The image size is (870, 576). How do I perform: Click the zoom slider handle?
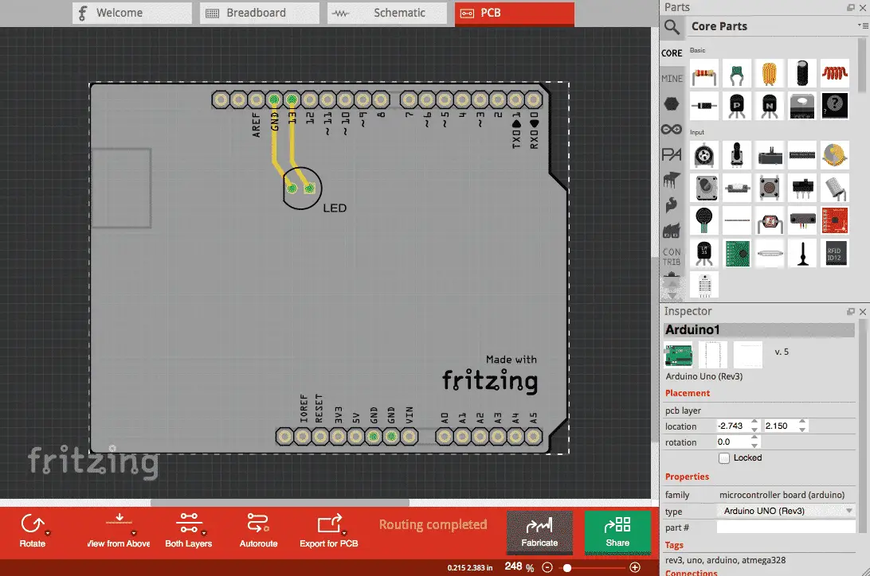[567, 568]
